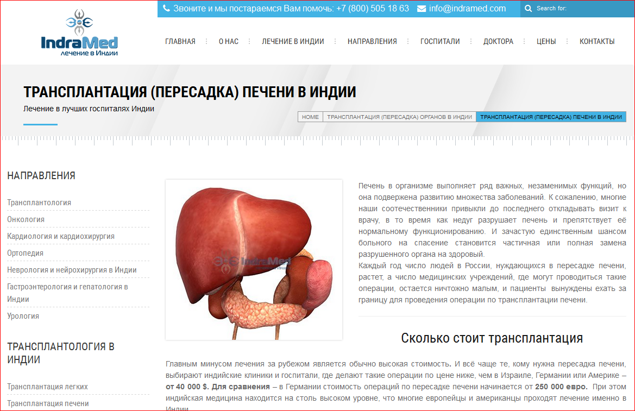This screenshot has height=411, width=635.
Task: Click the envelope email icon
Action: pyautogui.click(x=422, y=9)
